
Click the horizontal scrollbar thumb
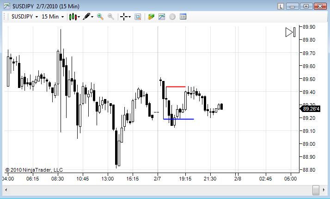pos(316,190)
